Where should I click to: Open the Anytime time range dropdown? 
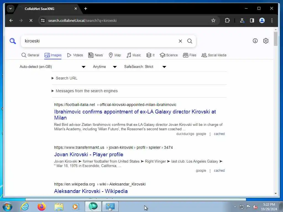(105, 67)
